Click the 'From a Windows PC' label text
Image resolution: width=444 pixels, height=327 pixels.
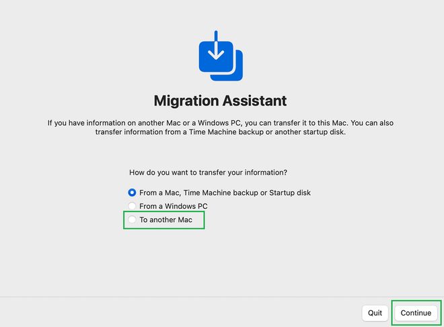pyautogui.click(x=174, y=206)
